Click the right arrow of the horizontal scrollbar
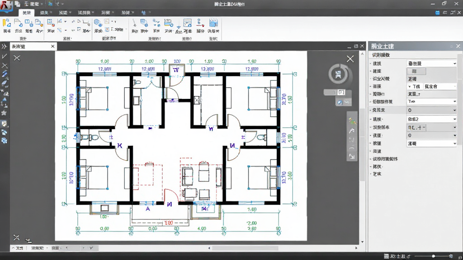The image size is (463, 260). 356,248
